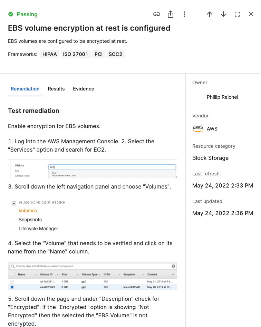Select the Remediation tab
The width and height of the screenshot is (261, 327).
click(25, 89)
